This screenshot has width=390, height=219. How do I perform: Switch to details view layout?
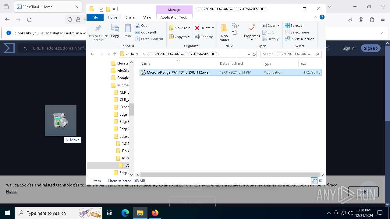tap(314, 181)
